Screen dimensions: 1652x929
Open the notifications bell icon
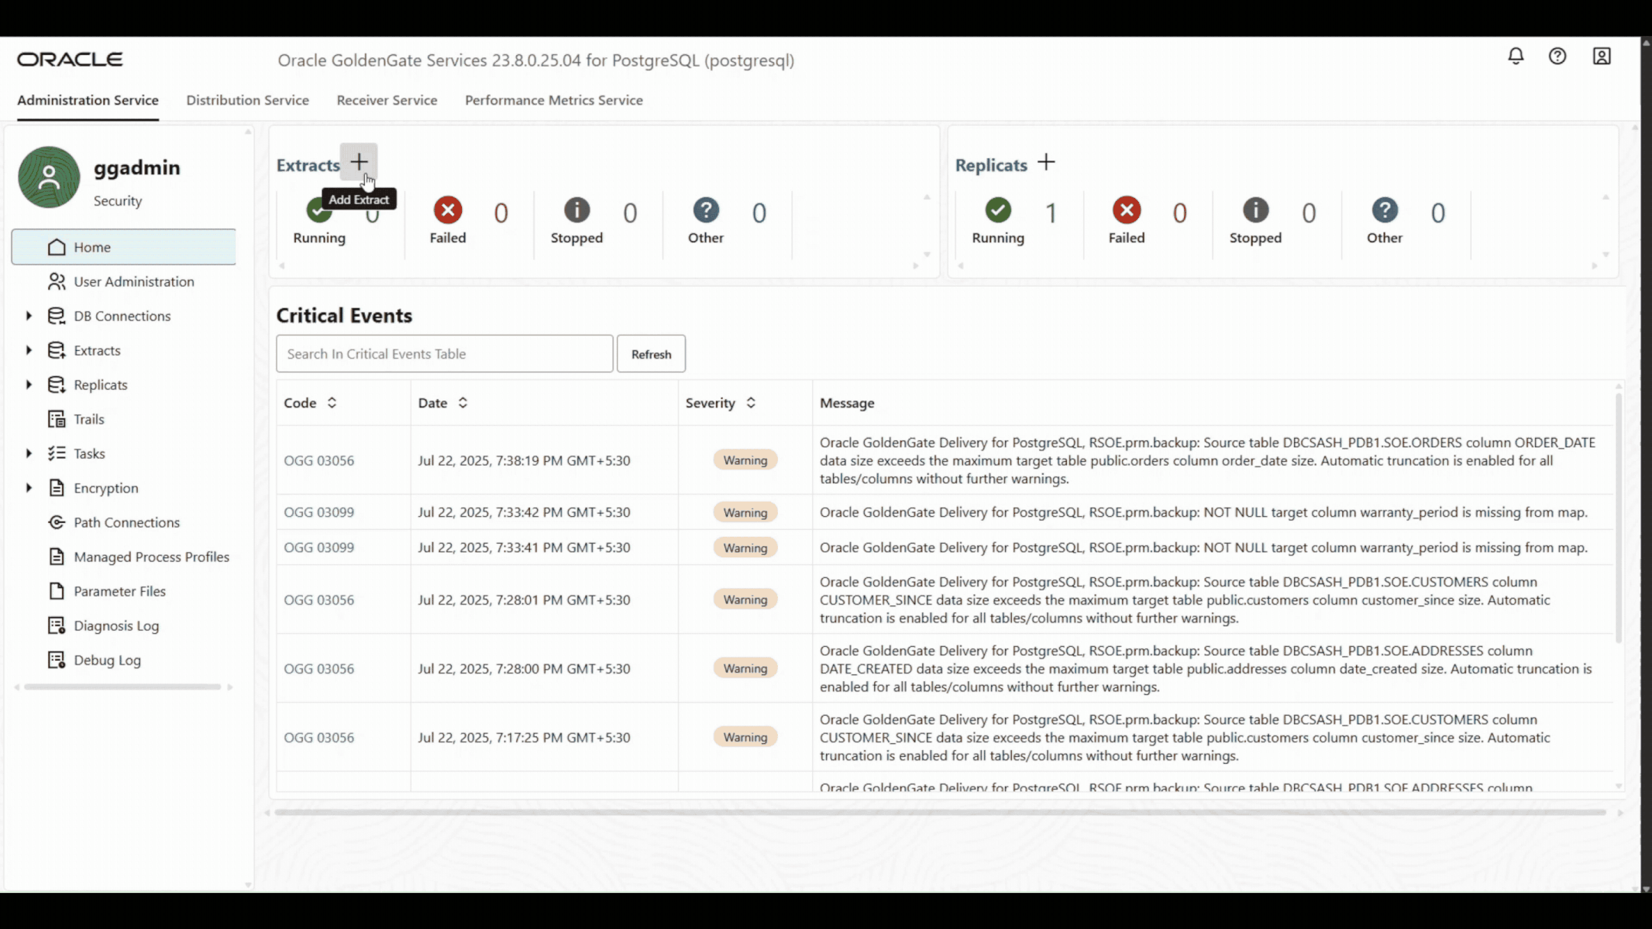(1515, 56)
